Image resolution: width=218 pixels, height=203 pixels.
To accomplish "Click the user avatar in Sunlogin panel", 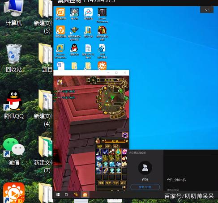I will (145, 168).
